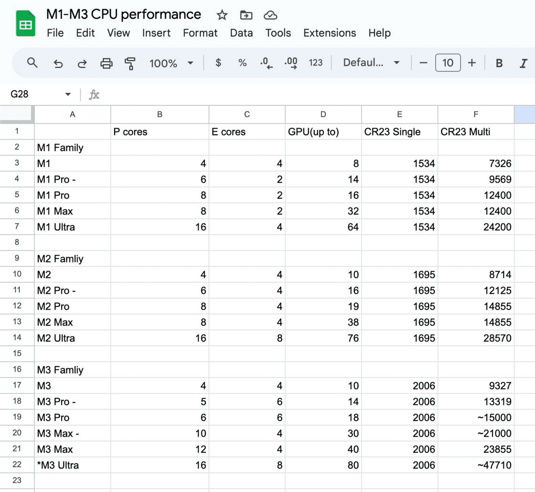Open the zoom 100% dropdown
Screen dimensions: 535x492
coord(171,63)
